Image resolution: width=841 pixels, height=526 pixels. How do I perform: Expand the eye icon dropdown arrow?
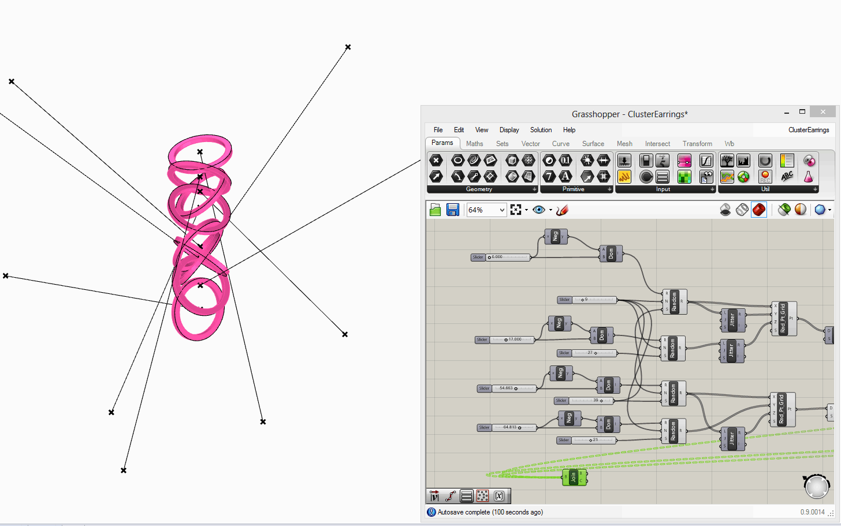point(550,210)
